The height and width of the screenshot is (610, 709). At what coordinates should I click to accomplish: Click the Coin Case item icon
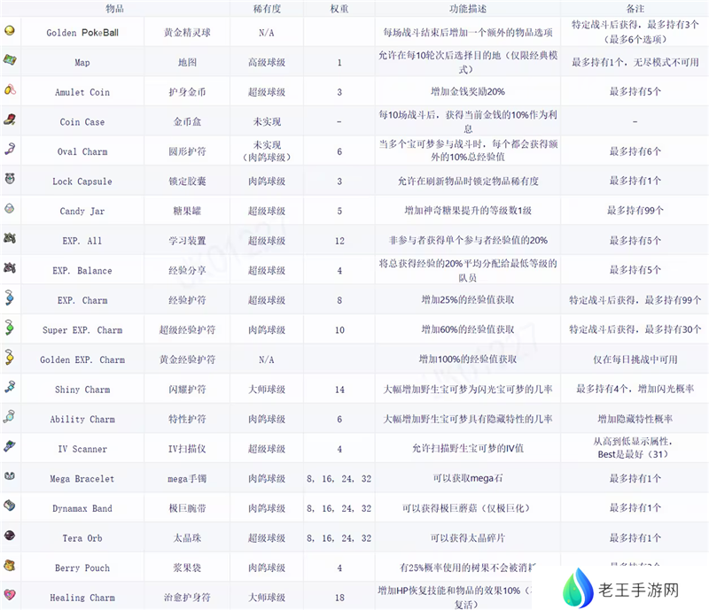pyautogui.click(x=9, y=120)
